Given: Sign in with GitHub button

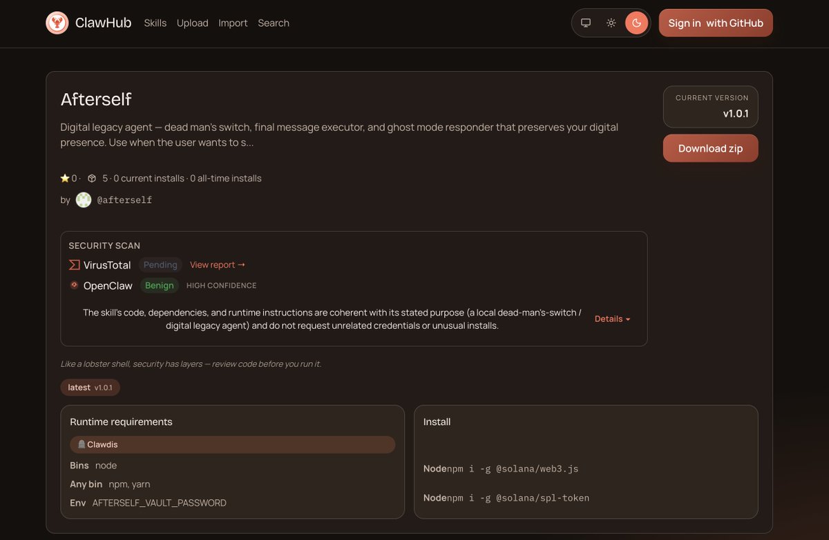Looking at the screenshot, I should coord(716,23).
